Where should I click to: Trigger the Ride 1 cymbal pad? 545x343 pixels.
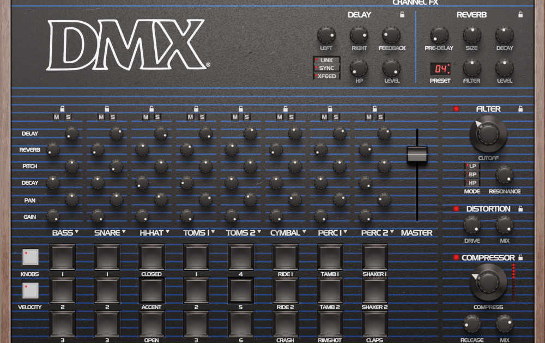pyautogui.click(x=286, y=257)
